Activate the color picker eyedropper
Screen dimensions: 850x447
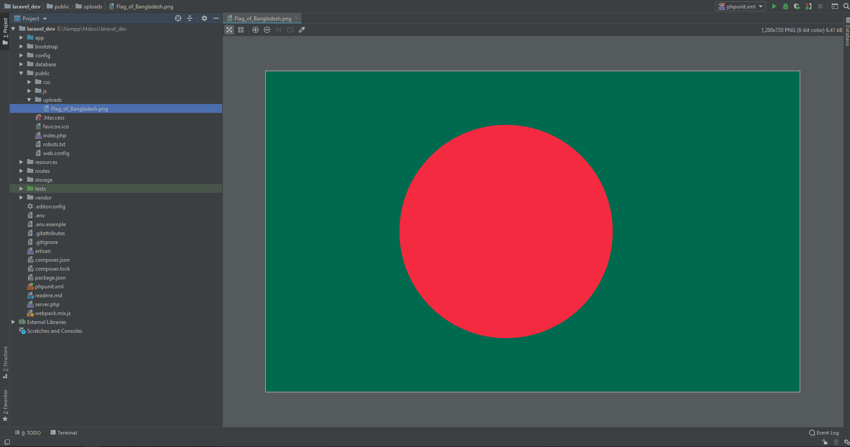(302, 30)
